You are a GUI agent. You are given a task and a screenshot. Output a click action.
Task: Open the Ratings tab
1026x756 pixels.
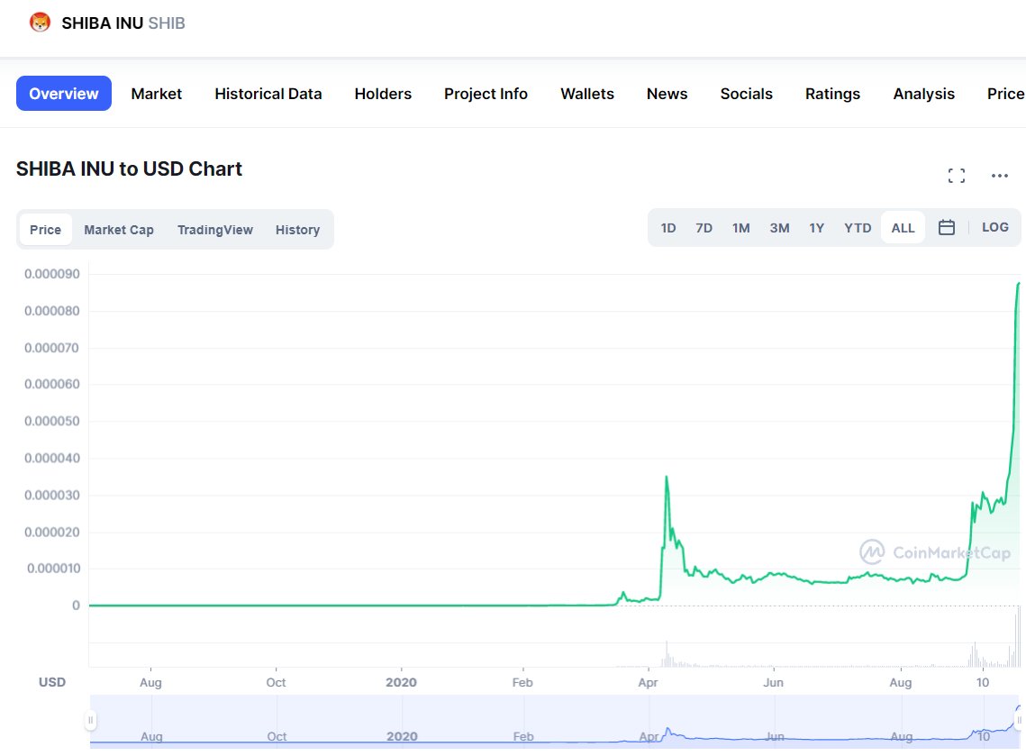832,94
